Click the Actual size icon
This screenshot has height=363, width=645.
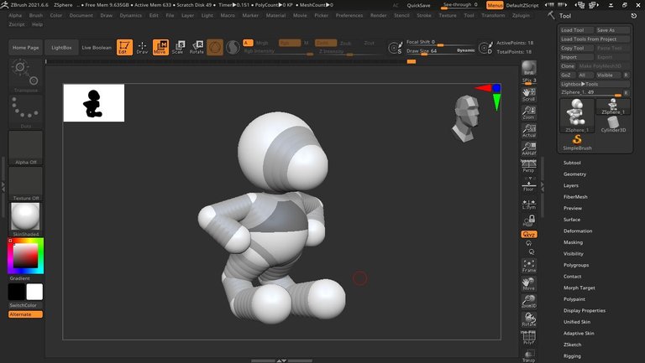pos(528,131)
